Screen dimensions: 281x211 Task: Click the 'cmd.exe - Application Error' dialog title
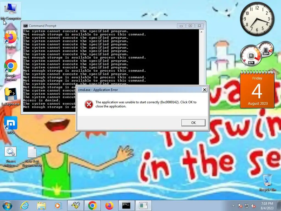point(98,90)
